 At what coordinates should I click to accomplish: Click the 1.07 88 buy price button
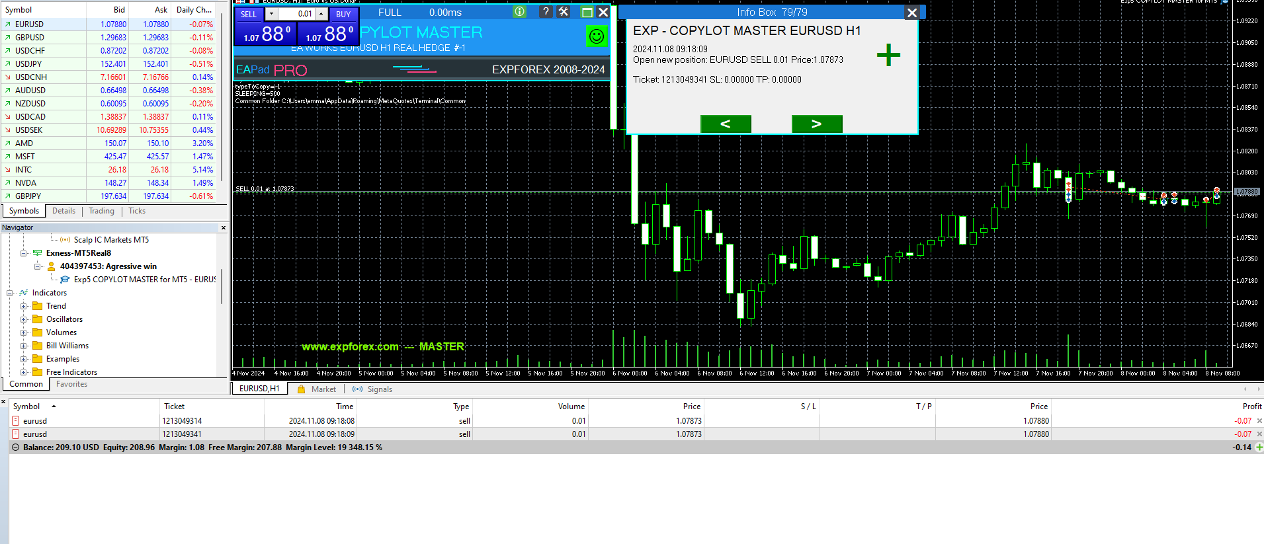[328, 34]
